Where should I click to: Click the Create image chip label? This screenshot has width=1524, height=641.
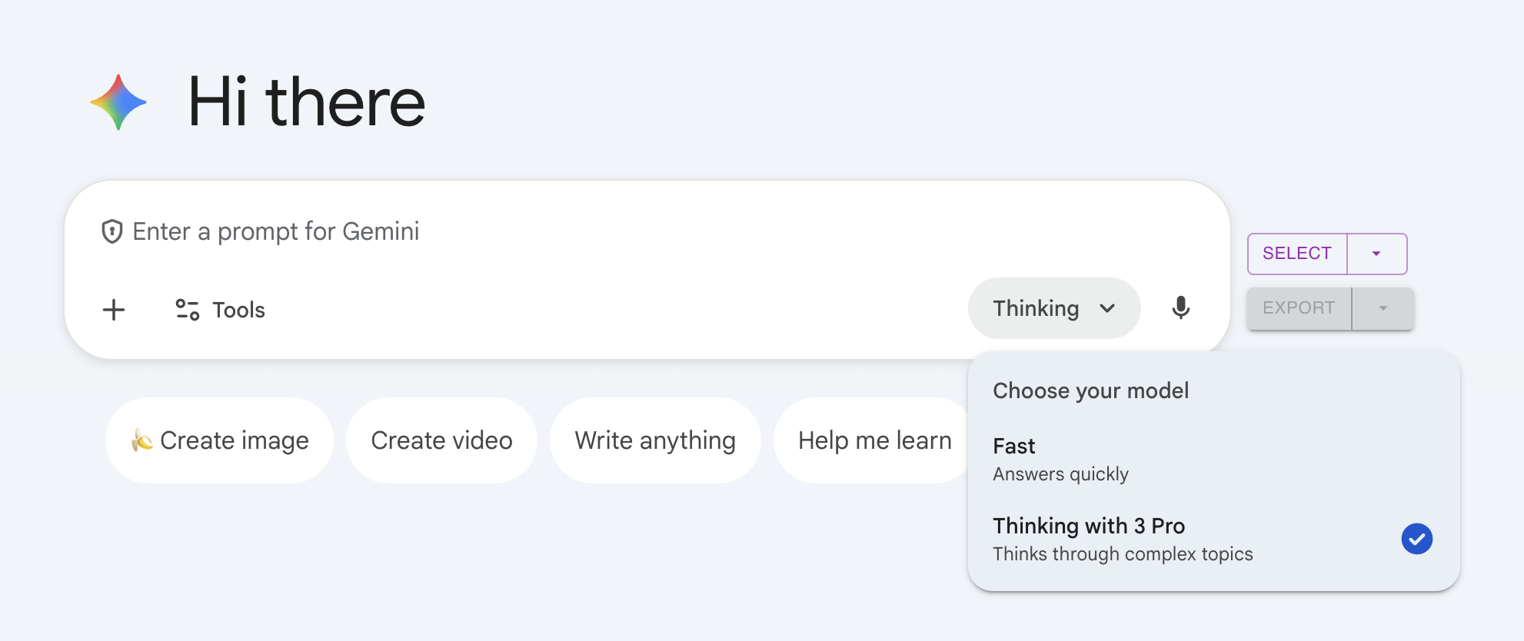235,440
